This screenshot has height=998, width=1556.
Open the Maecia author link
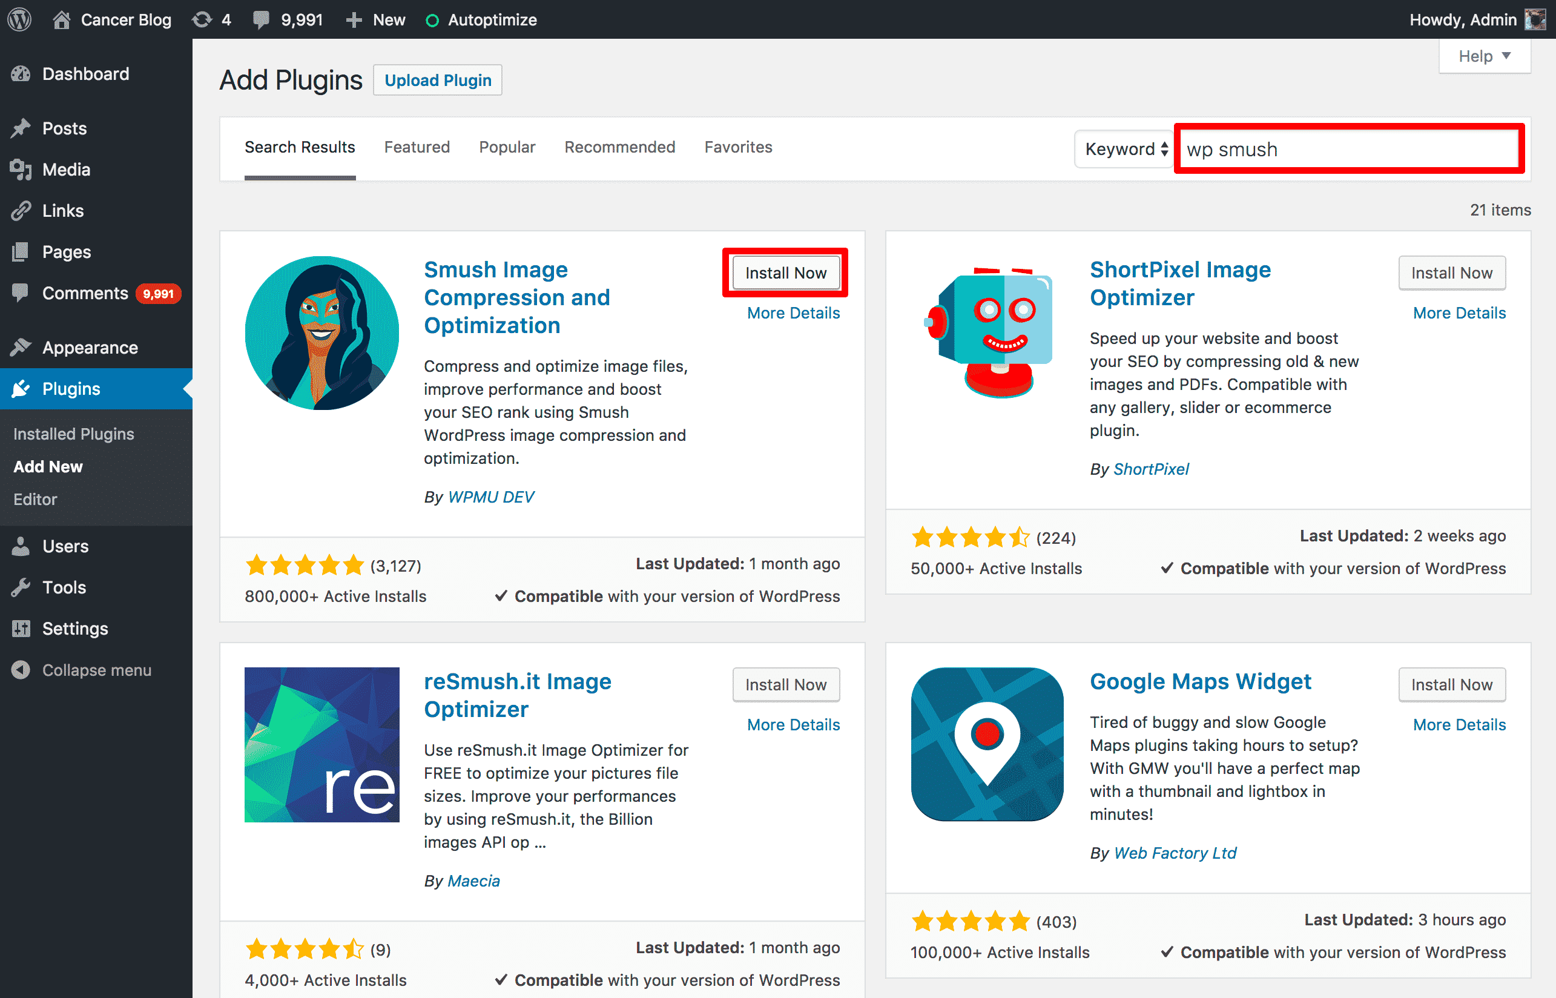473,881
